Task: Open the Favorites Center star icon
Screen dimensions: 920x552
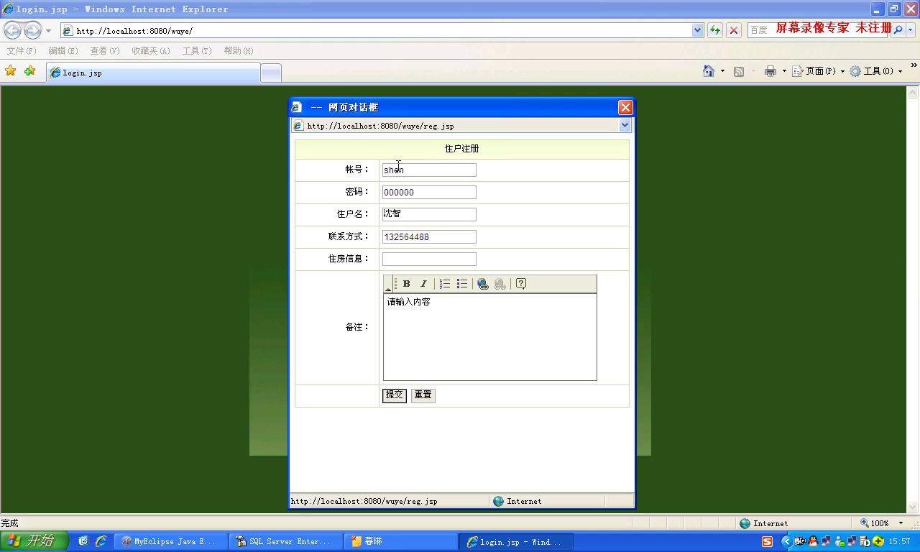Action: [11, 70]
